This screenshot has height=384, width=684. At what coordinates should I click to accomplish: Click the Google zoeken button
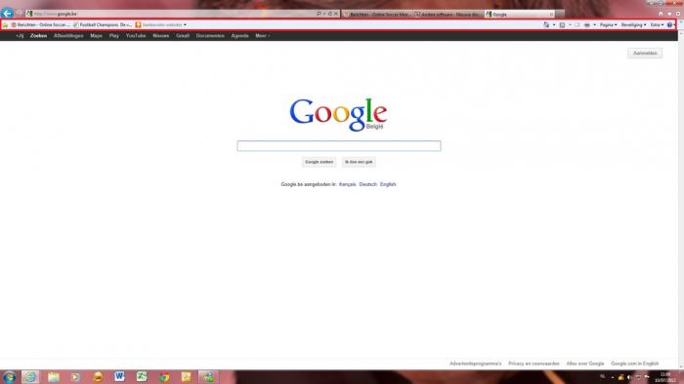click(x=319, y=162)
